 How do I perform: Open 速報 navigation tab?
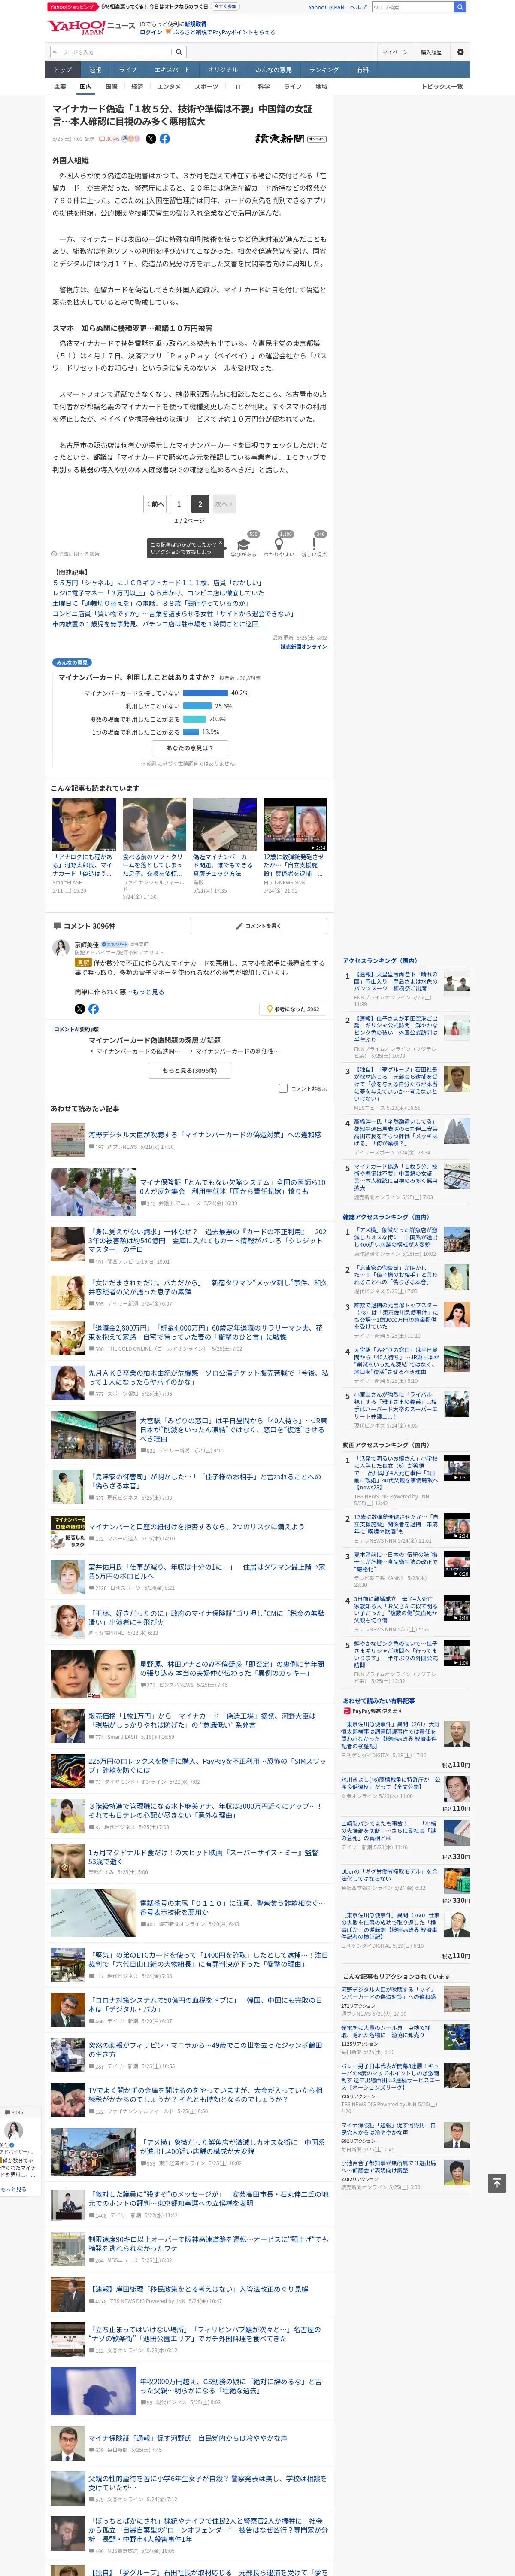click(95, 70)
